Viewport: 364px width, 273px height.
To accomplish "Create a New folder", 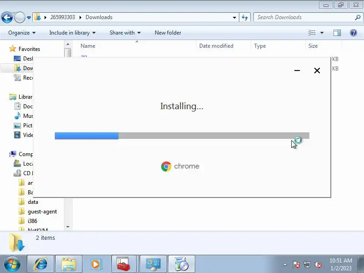I will (x=168, y=33).
